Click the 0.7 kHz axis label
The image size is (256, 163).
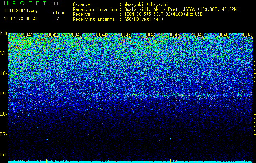pos(4,134)
